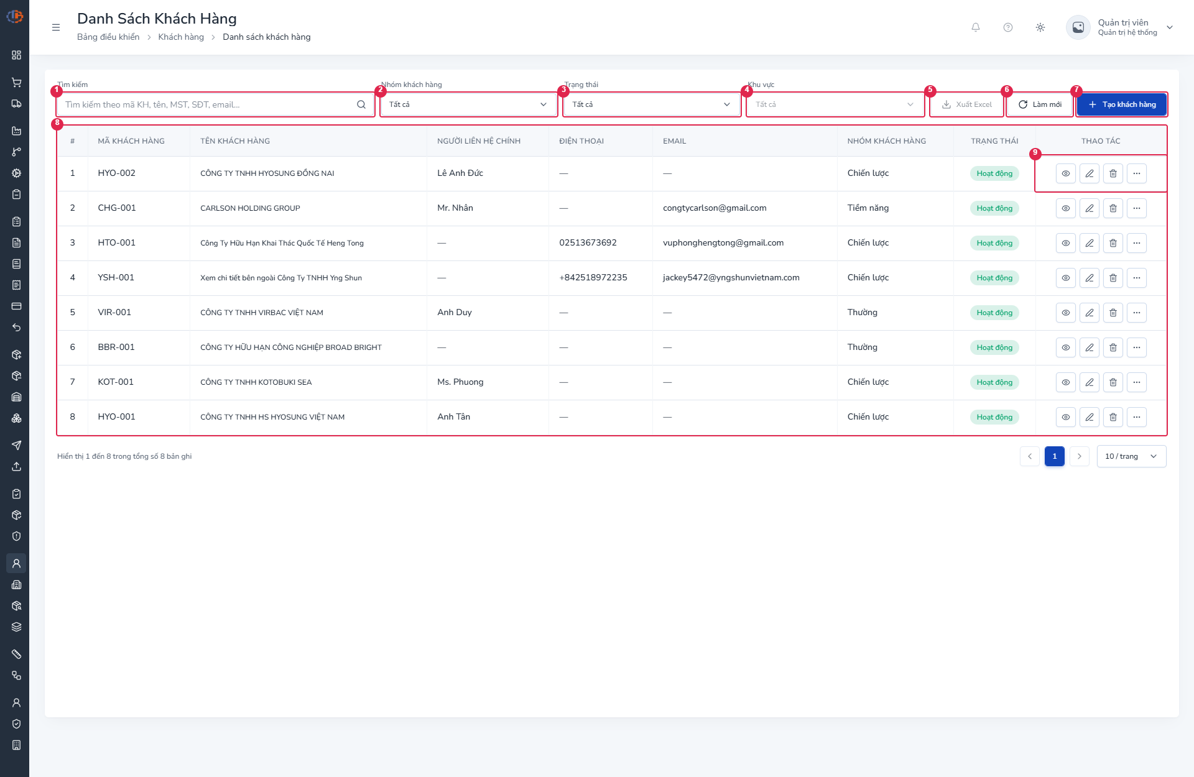Collapse the sidebar with the hamburger icon

[x=56, y=27]
